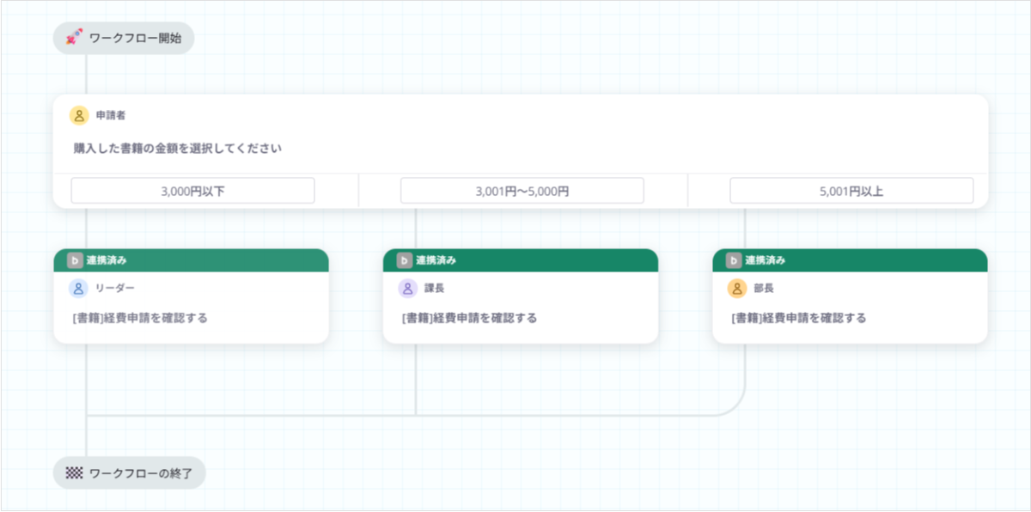Click the yellow 申請者 user avatar icon
The image size is (1031, 512).
click(79, 115)
